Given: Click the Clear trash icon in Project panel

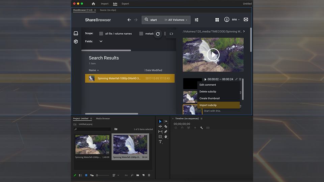Looking at the screenshot, I should point(149,175).
